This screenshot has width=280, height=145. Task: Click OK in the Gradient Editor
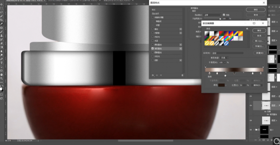pos(259,31)
